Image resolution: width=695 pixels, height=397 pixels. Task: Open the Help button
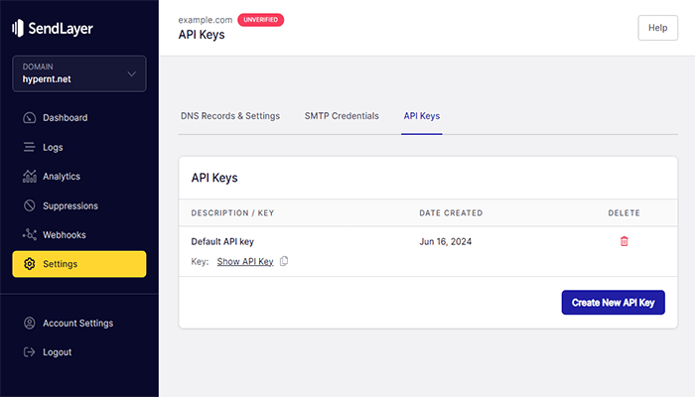(x=657, y=28)
